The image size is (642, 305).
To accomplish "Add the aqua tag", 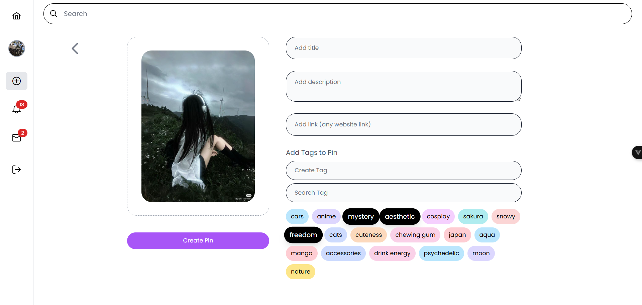I will 487,235.
